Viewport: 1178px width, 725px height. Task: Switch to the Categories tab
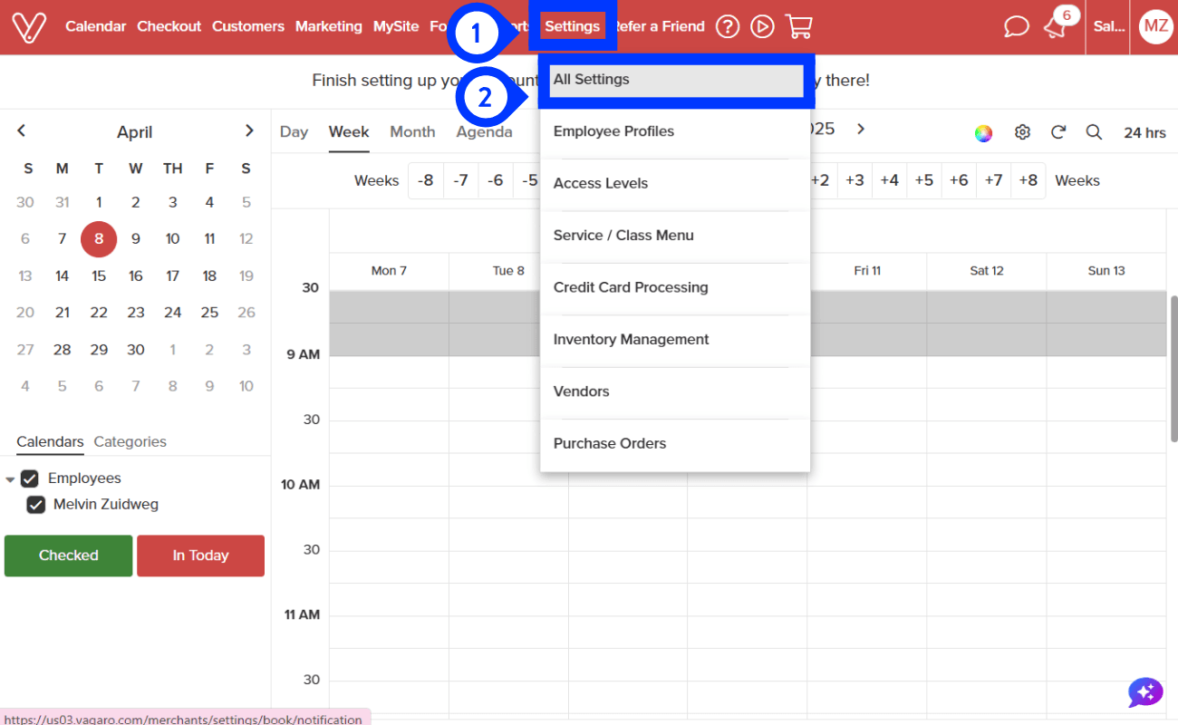pos(130,442)
